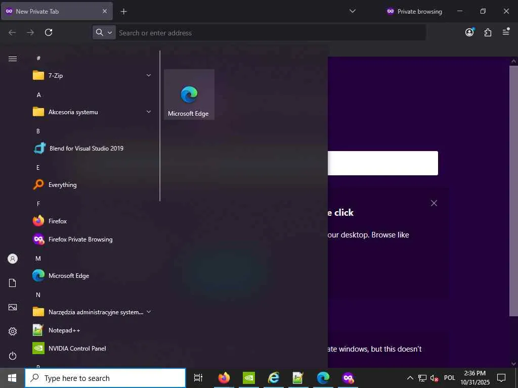Open the Action Center notifications icon
Image resolution: width=518 pixels, height=388 pixels.
pyautogui.click(x=501, y=378)
